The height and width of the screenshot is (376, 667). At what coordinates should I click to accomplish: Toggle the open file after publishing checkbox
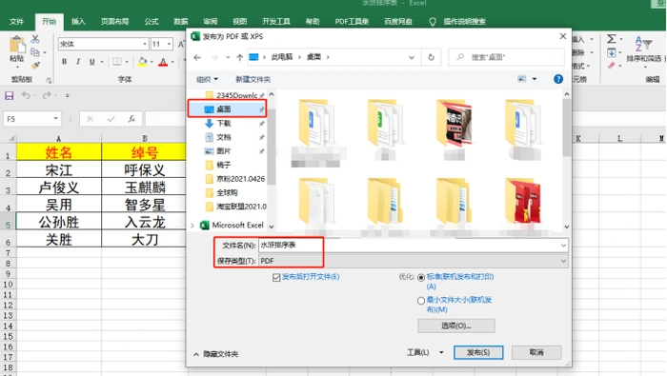point(276,277)
